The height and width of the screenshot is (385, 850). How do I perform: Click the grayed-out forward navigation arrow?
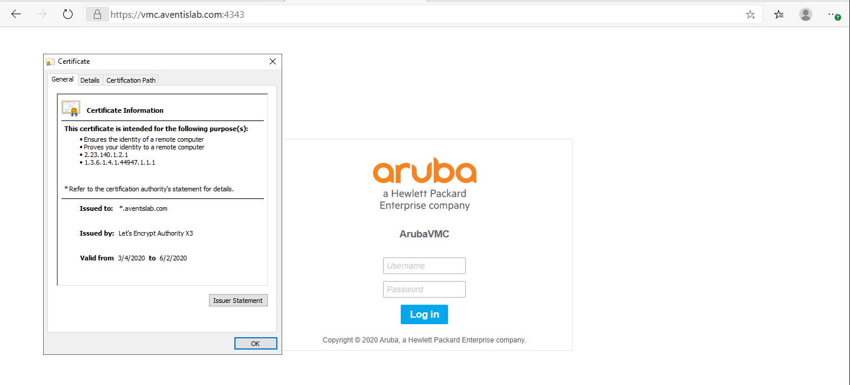tap(40, 14)
